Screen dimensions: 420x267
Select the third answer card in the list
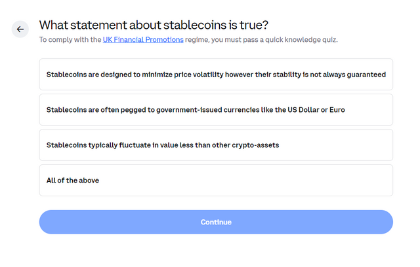click(x=216, y=145)
